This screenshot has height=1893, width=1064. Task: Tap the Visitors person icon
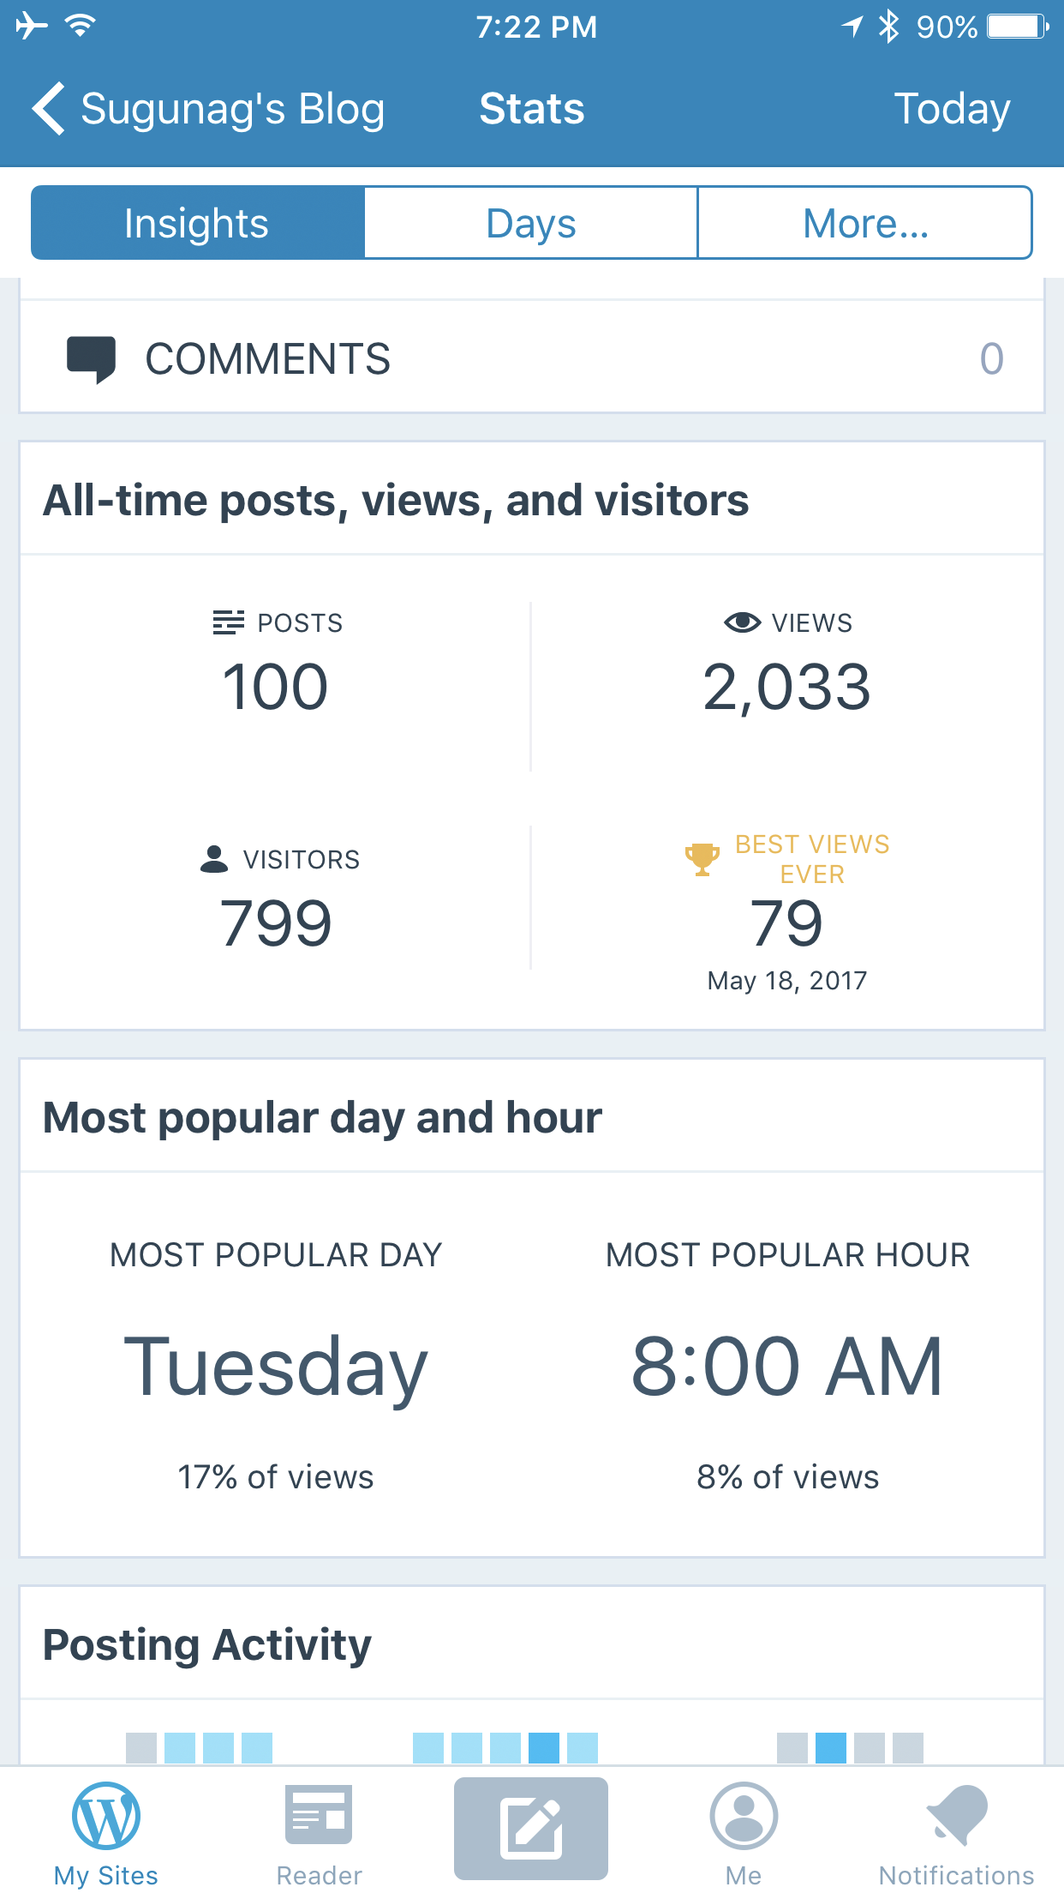[x=214, y=859]
